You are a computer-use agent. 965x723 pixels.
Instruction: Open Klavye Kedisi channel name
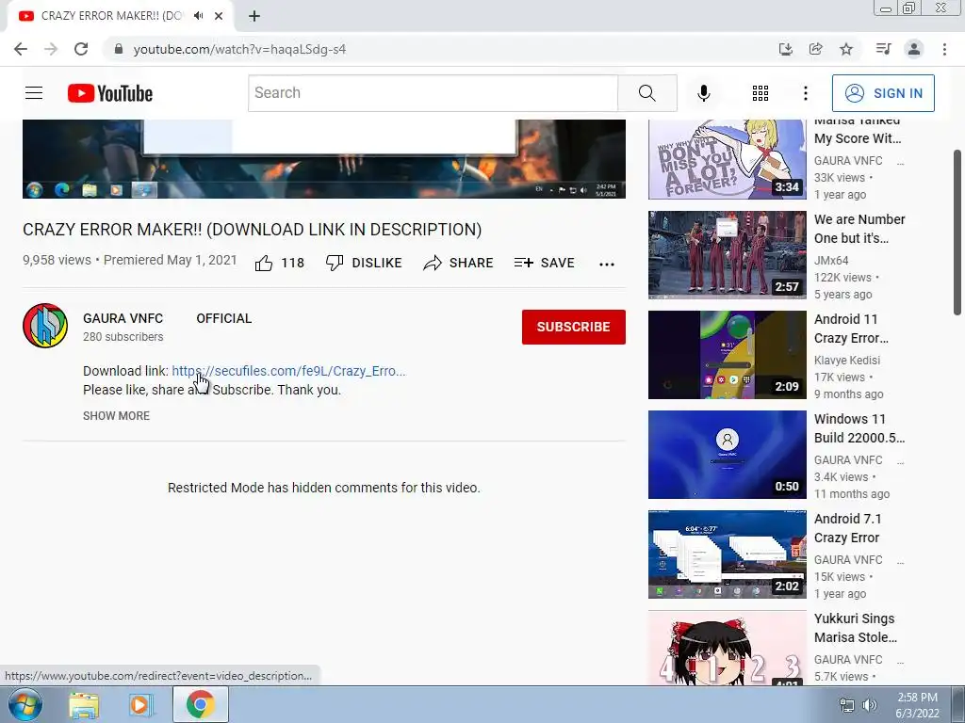pos(847,360)
